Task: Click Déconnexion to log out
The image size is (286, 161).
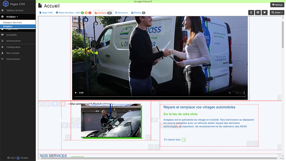Action: tap(13, 59)
